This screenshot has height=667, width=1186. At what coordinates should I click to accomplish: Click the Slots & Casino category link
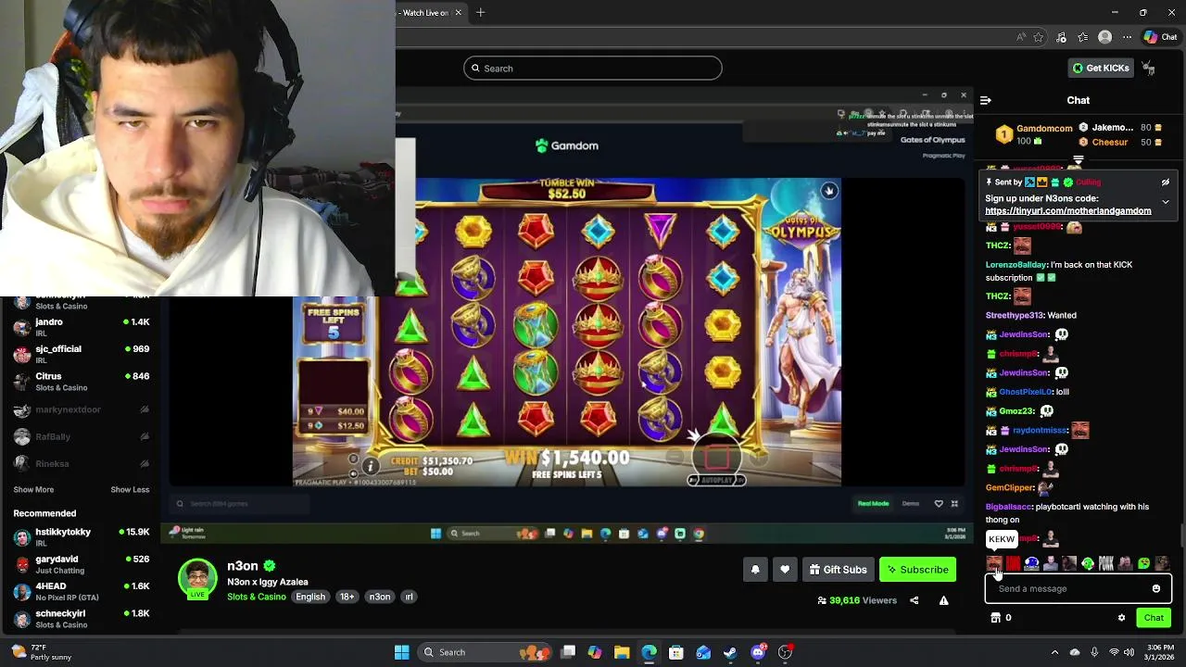click(257, 597)
